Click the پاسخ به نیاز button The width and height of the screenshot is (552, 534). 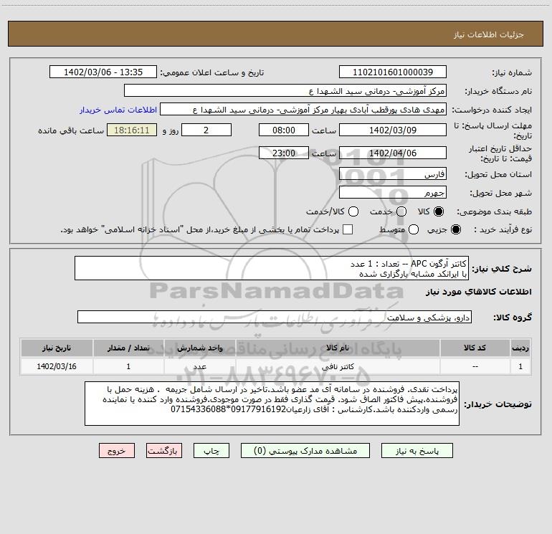pos(417,451)
